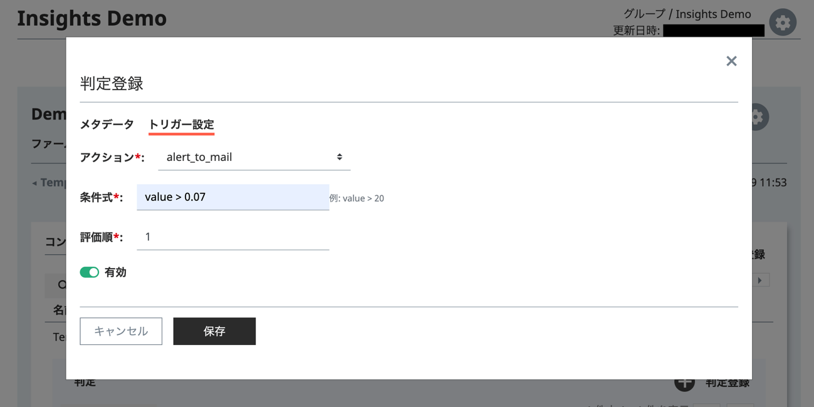Click into the 評価順 input field

232,237
